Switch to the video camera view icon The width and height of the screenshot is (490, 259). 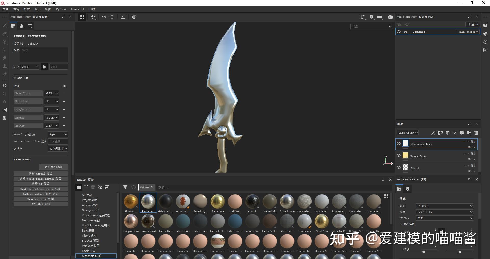tap(380, 17)
